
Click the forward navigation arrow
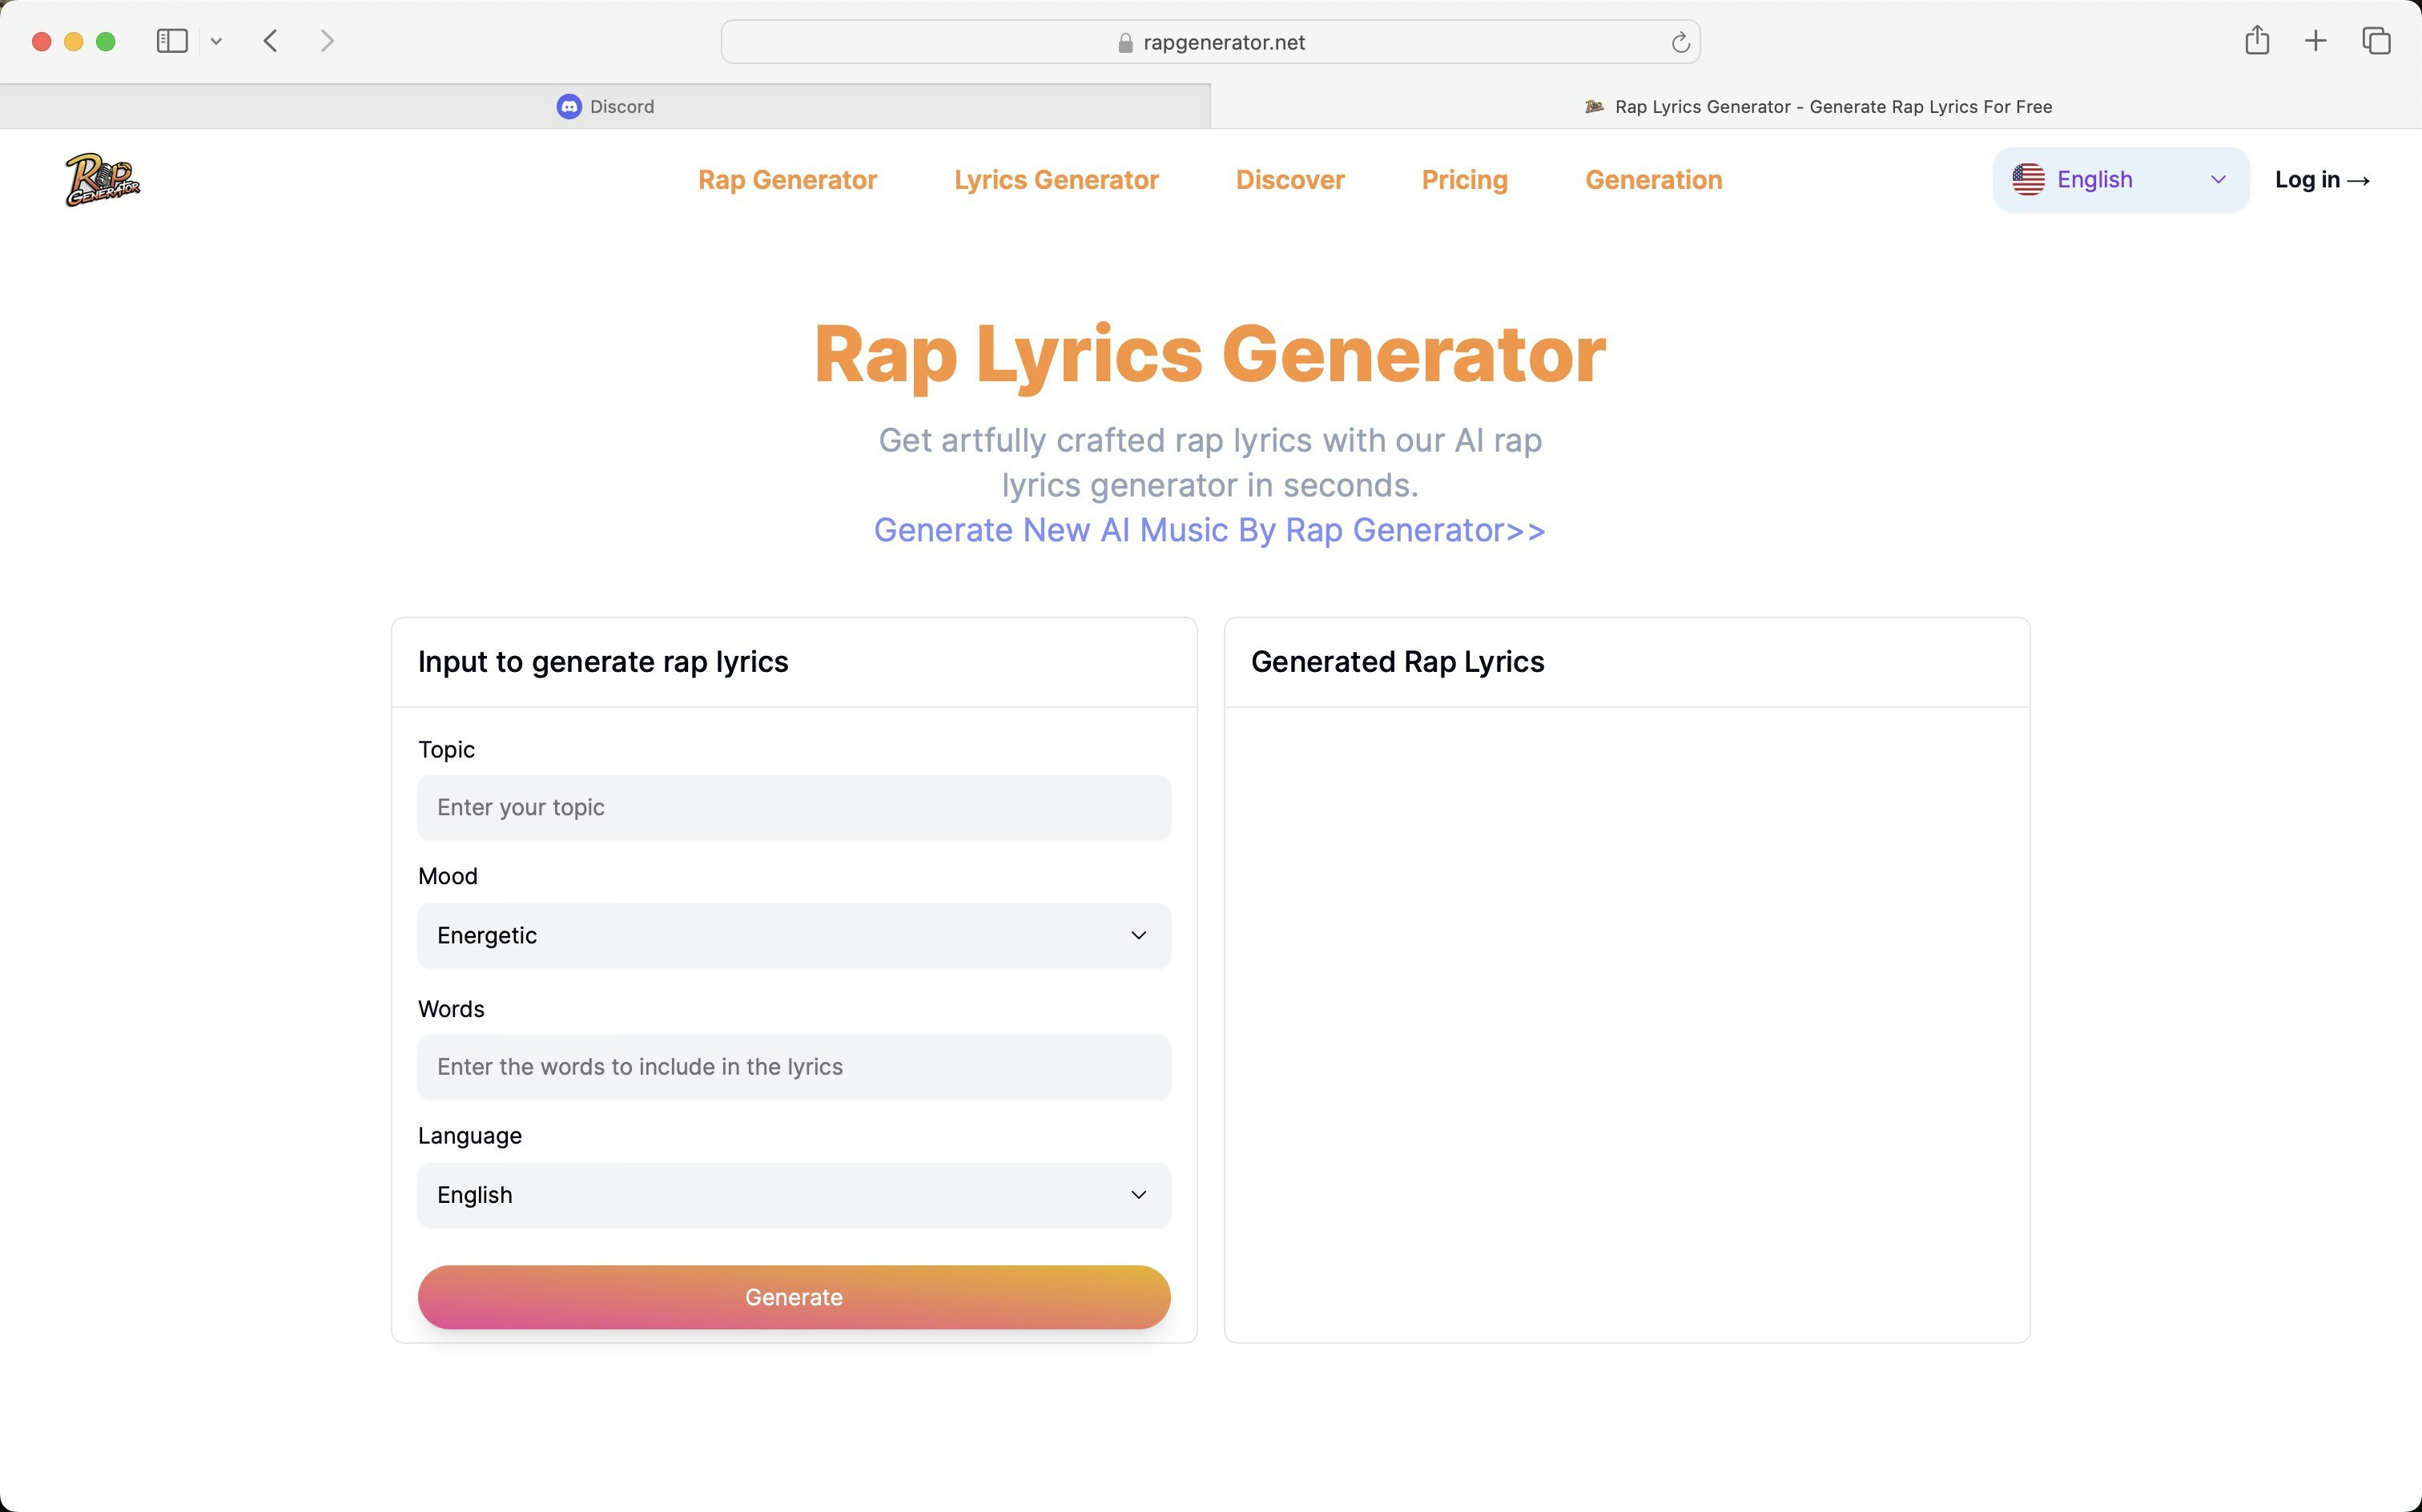326,41
